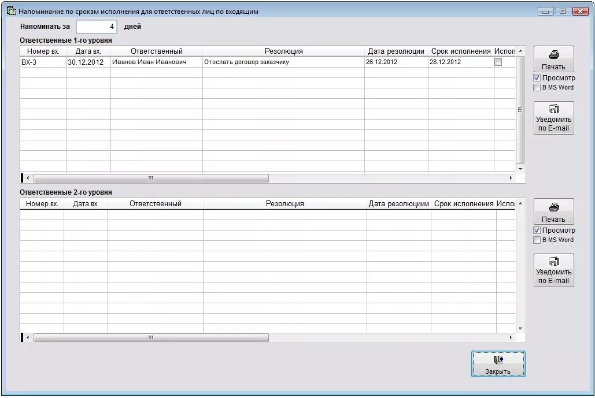Check the Испол checkbox for row ВХ-3
Image resolution: width=595 pixels, height=398 pixels.
(498, 62)
